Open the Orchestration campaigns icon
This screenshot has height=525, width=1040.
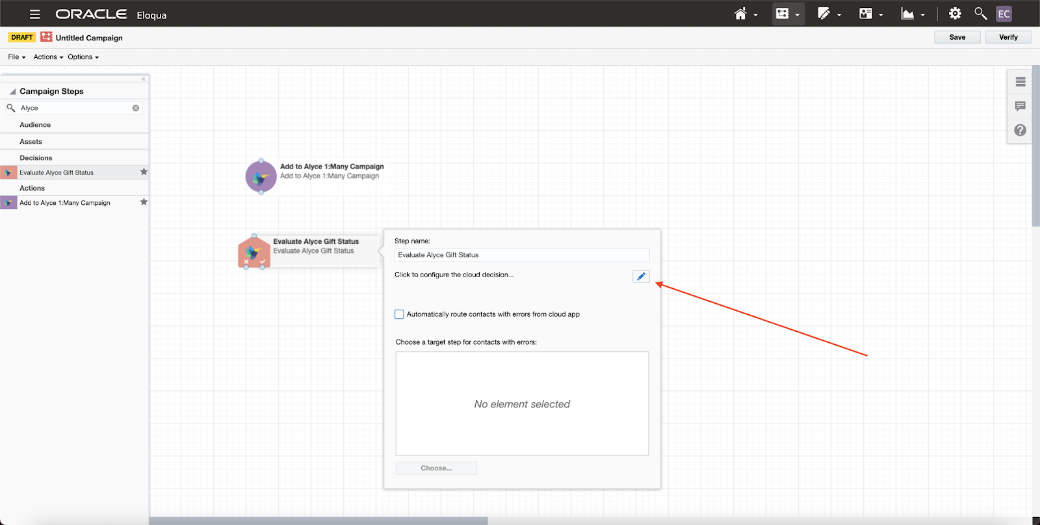pyautogui.click(x=783, y=14)
